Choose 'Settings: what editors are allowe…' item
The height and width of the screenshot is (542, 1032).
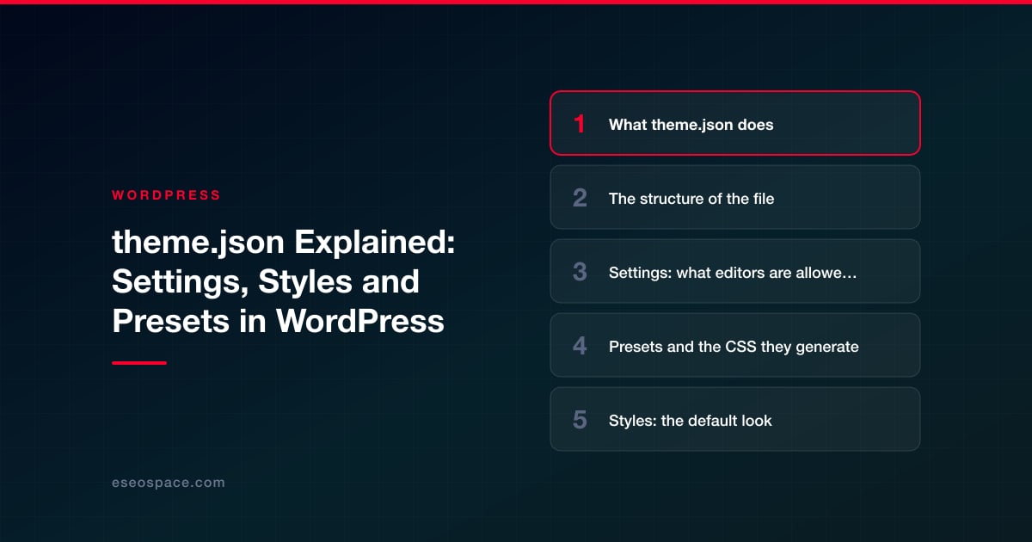pos(735,271)
